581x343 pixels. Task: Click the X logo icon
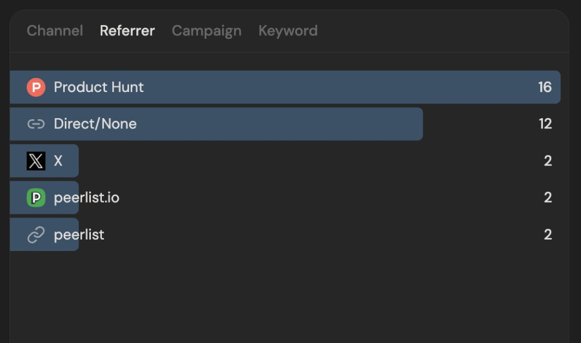pyautogui.click(x=36, y=161)
